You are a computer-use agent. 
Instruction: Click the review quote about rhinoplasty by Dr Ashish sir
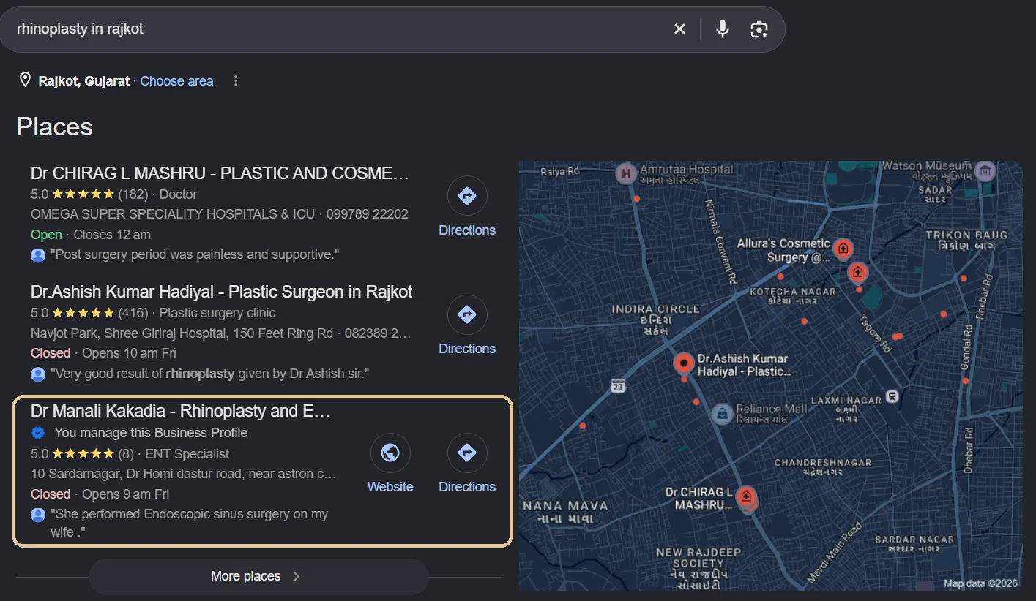[x=209, y=374]
